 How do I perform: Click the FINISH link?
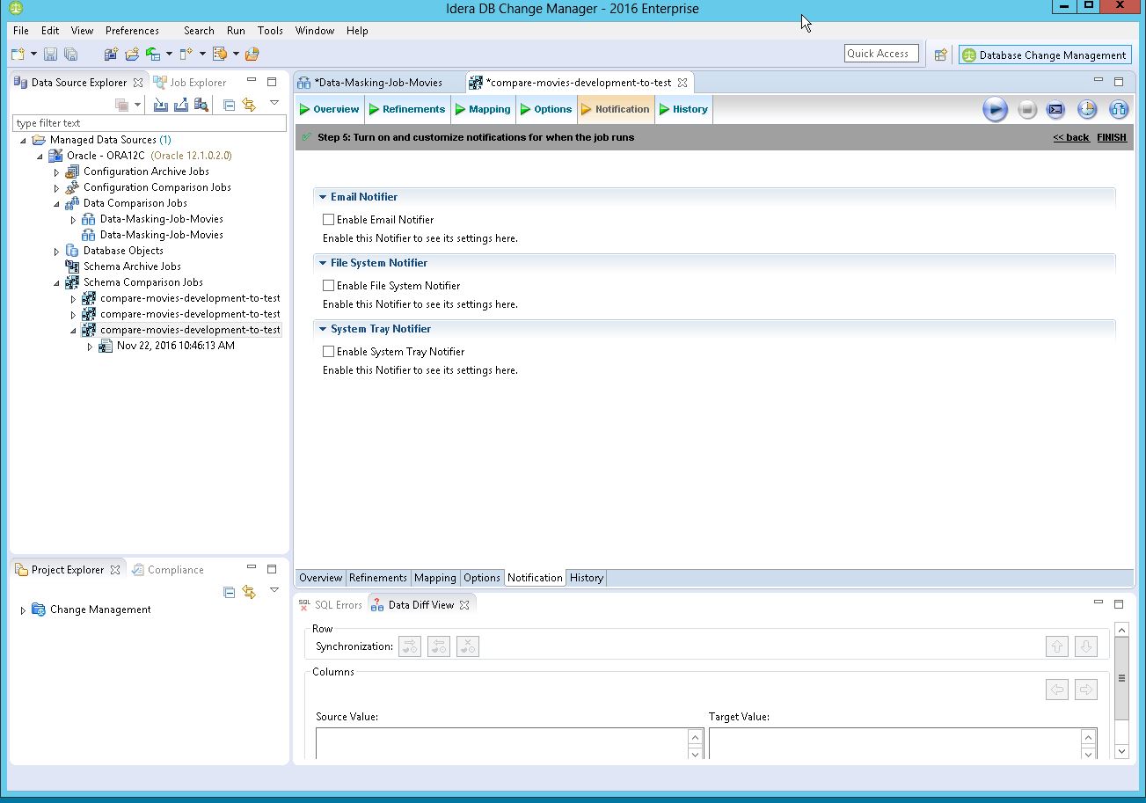click(x=1112, y=138)
